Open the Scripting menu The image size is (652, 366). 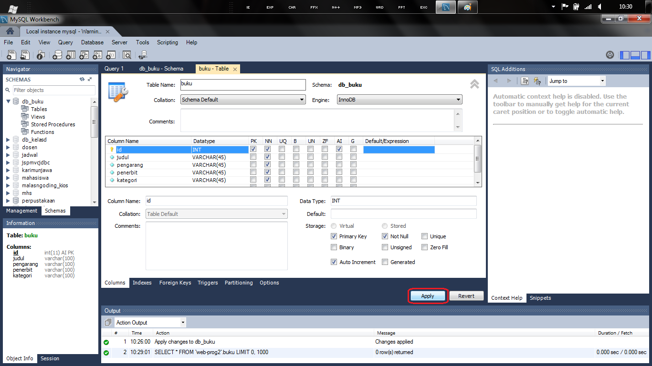pos(168,42)
